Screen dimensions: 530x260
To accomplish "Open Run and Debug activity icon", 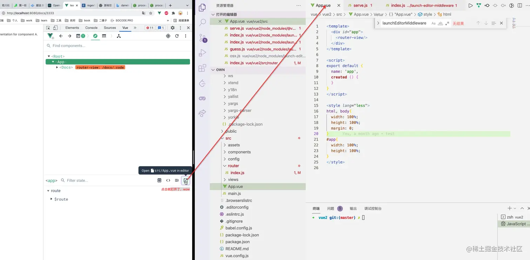I will [x=202, y=53].
